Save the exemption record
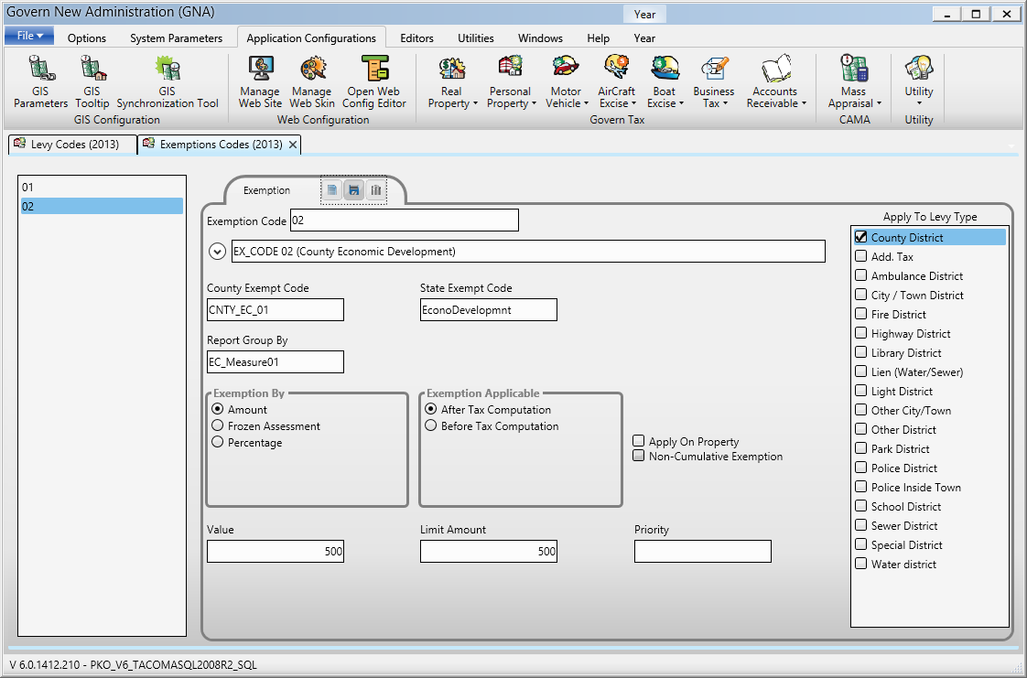Image resolution: width=1027 pixels, height=678 pixels. pyautogui.click(x=353, y=190)
